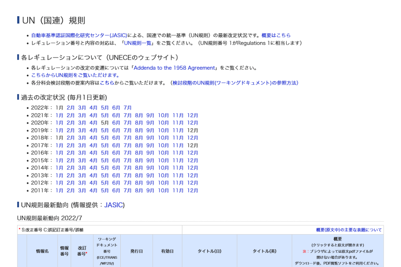Click 10月 in the 2018 row

click(x=163, y=138)
